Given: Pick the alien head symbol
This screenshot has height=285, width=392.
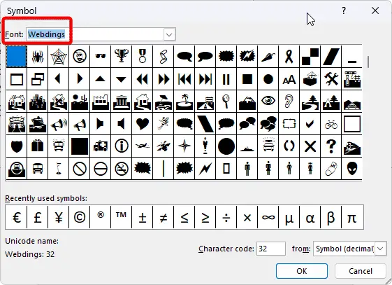Looking at the screenshot, I should (x=352, y=169).
